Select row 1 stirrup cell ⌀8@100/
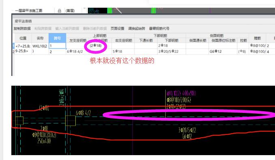Screen dimensions: 275x160 tap(257, 46)
